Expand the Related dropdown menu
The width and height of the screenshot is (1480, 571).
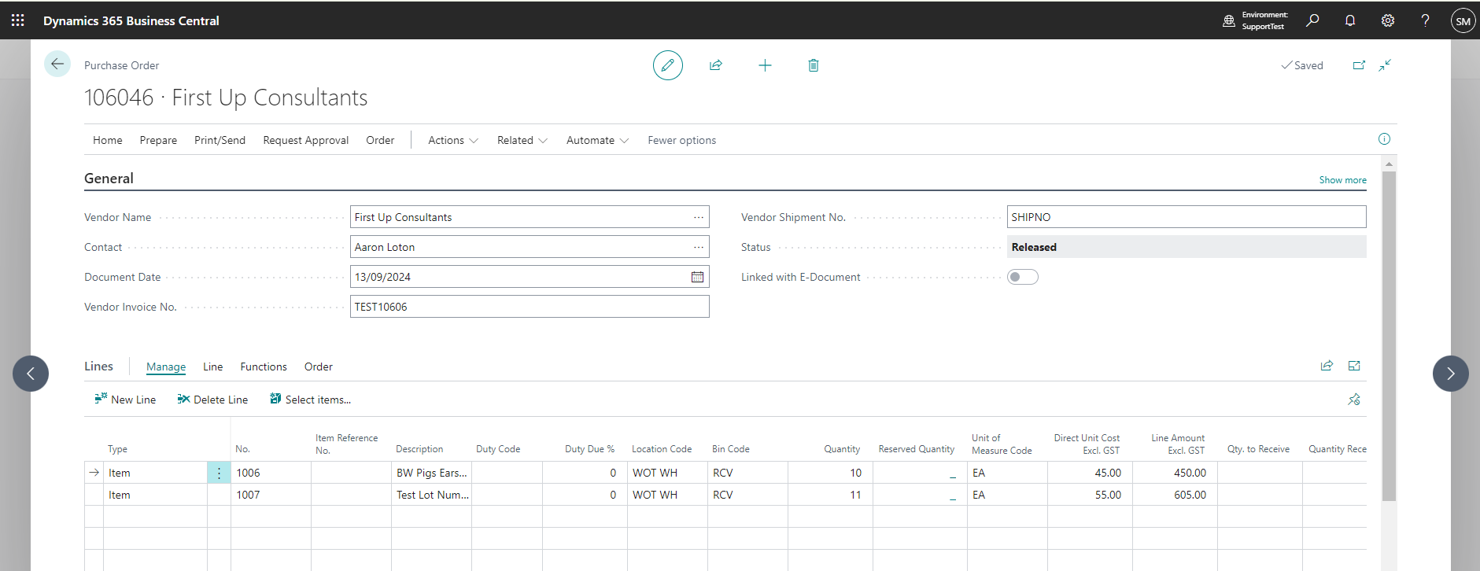[522, 140]
